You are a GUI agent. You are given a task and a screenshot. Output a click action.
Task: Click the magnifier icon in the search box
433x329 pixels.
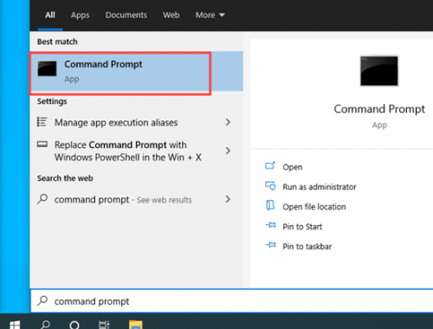42,300
